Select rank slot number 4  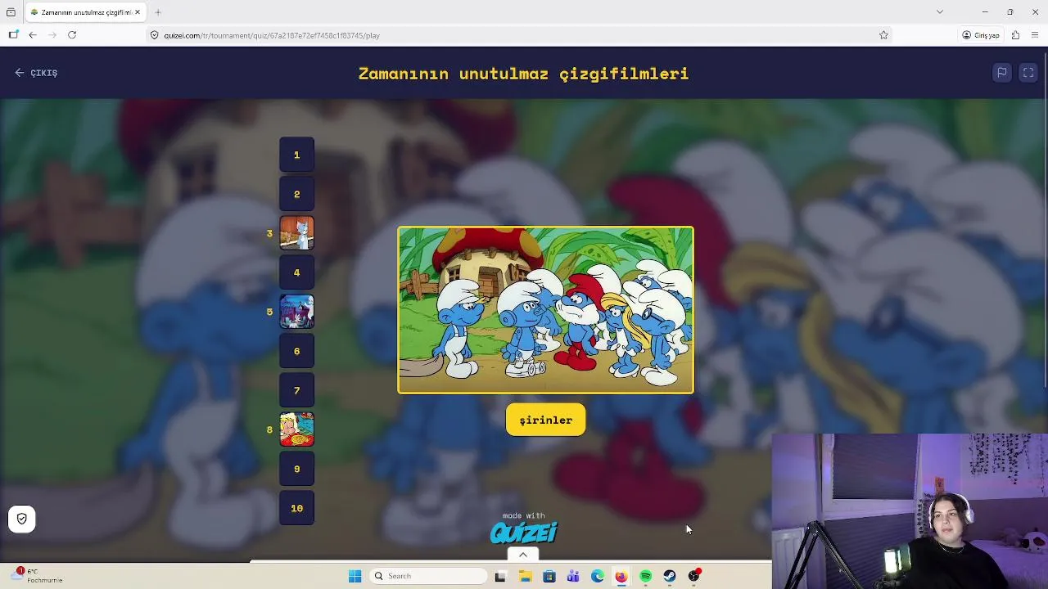coord(296,272)
